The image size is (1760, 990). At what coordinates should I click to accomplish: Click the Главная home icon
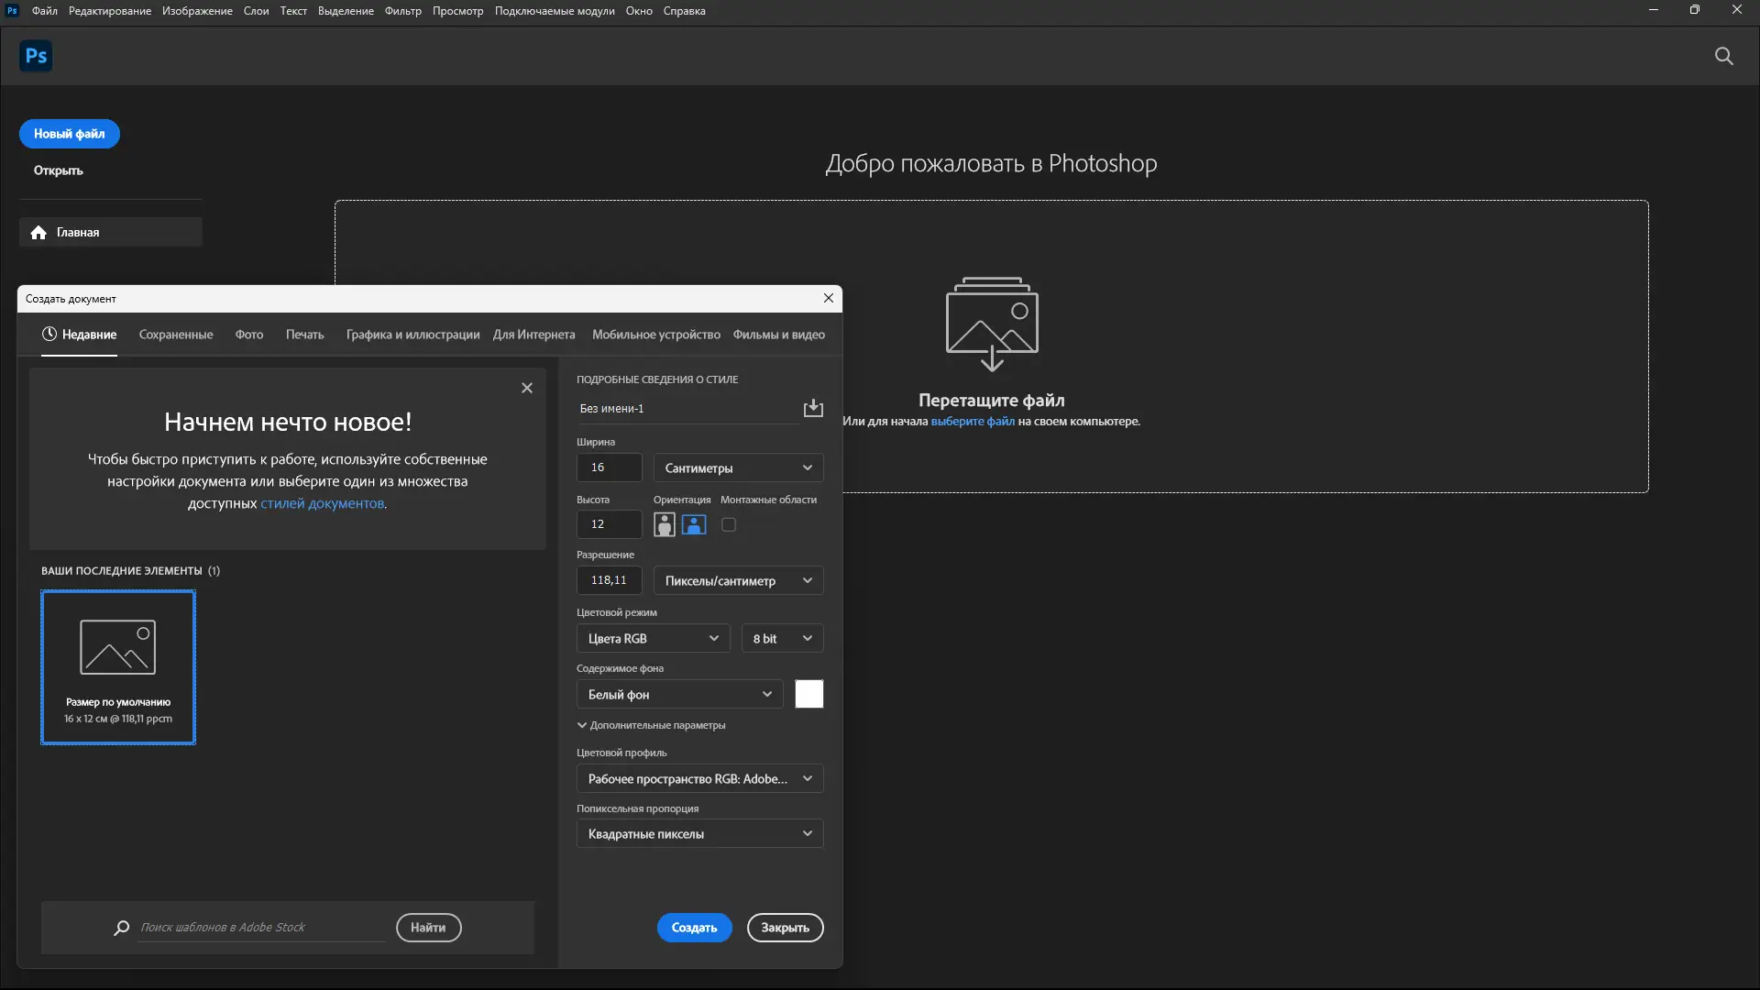[x=38, y=233]
